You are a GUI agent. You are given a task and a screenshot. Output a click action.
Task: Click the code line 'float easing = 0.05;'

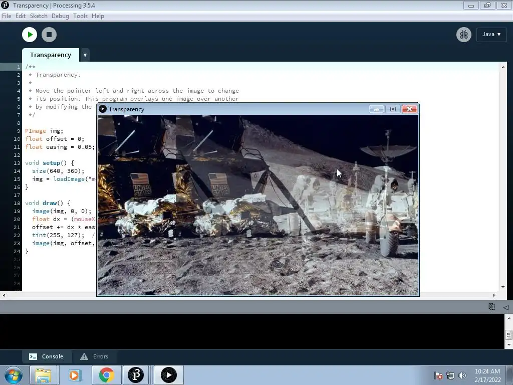pos(60,147)
